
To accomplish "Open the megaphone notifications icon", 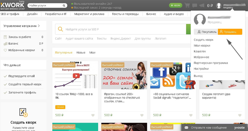I will 202,6.
